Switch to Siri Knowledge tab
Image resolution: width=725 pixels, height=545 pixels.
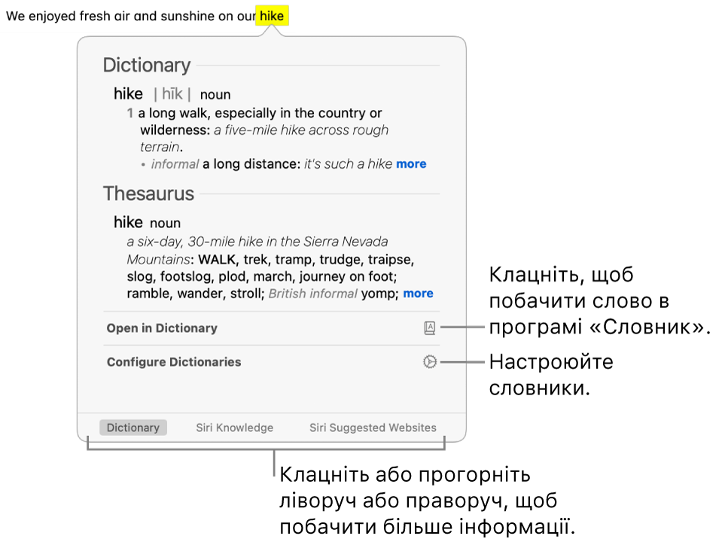click(x=234, y=428)
